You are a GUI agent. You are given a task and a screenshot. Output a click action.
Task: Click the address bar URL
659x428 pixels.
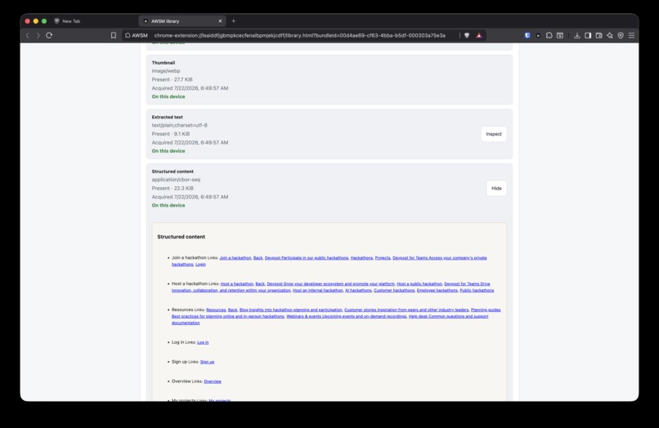(300, 35)
